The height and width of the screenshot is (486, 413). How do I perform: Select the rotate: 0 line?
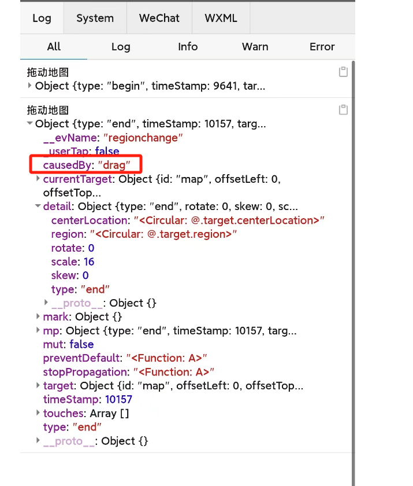pos(73,248)
